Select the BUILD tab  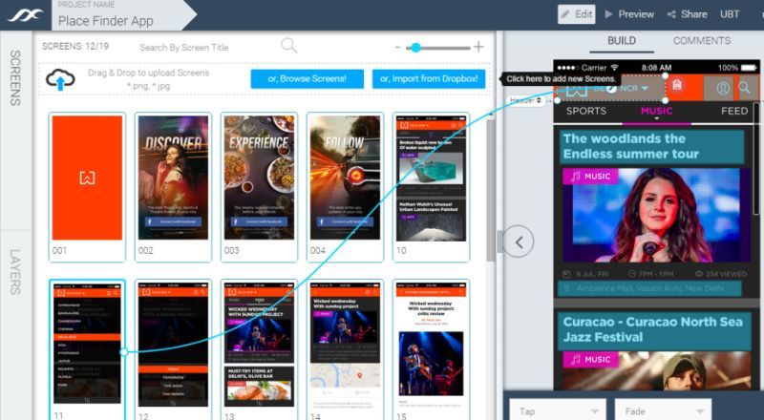[622, 41]
